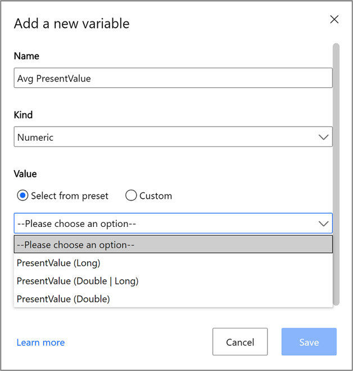Click the Add a new variable title

(71, 24)
